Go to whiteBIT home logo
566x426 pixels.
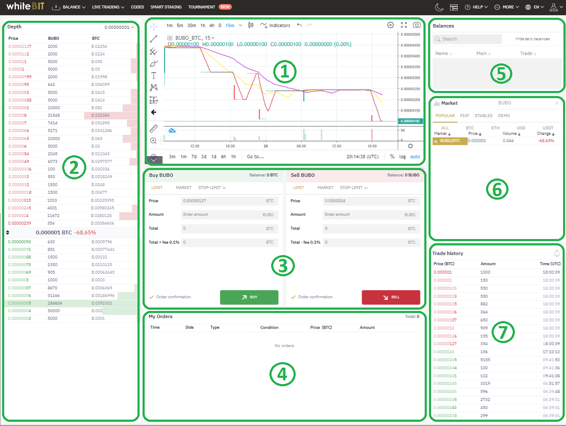tap(25, 6)
